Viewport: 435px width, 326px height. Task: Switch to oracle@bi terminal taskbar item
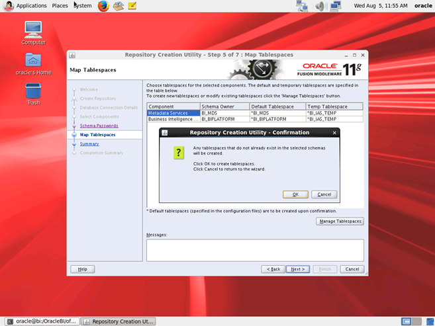(x=42, y=321)
